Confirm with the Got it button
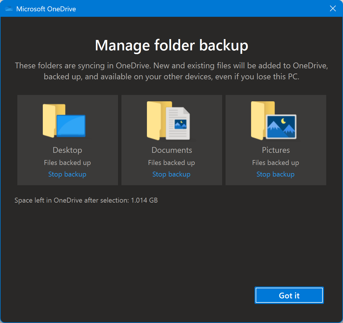This screenshot has height=323, width=343. [x=289, y=295]
